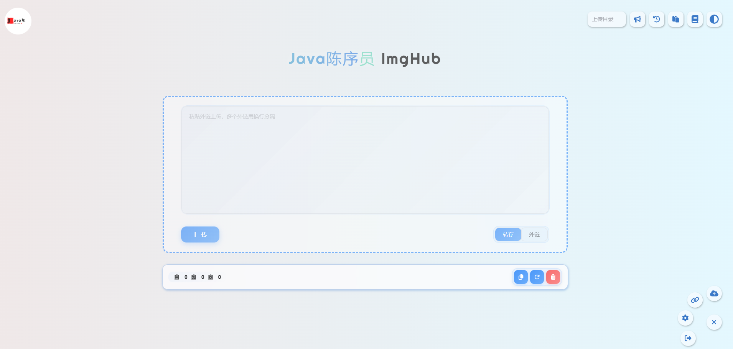Open upload history clock icon
The image size is (733, 349).
(656, 19)
